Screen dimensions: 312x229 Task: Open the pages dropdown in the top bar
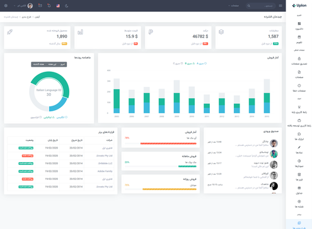coord(234,6)
